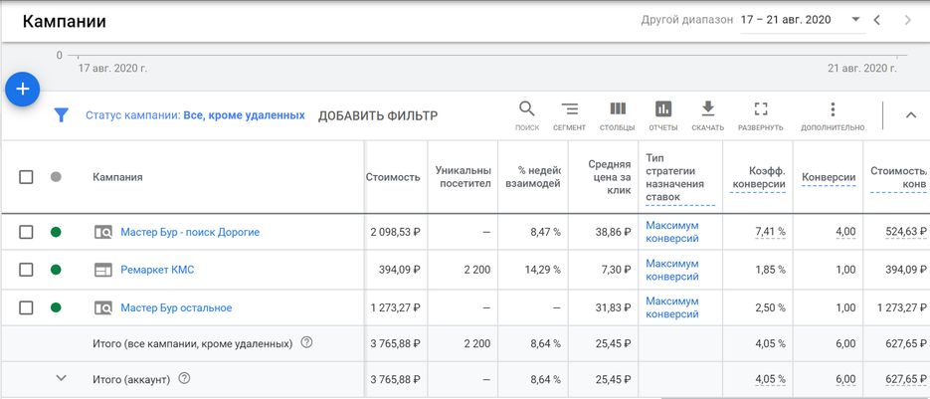Sort by the Кампания column header
The image size is (930, 399).
click(x=117, y=177)
